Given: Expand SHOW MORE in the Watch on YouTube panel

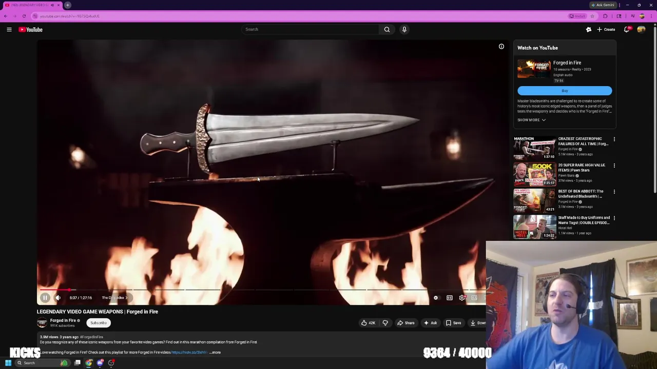Looking at the screenshot, I should tap(531, 120).
